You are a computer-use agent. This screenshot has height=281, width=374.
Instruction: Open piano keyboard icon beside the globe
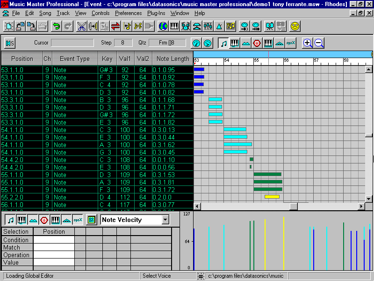tap(174, 26)
